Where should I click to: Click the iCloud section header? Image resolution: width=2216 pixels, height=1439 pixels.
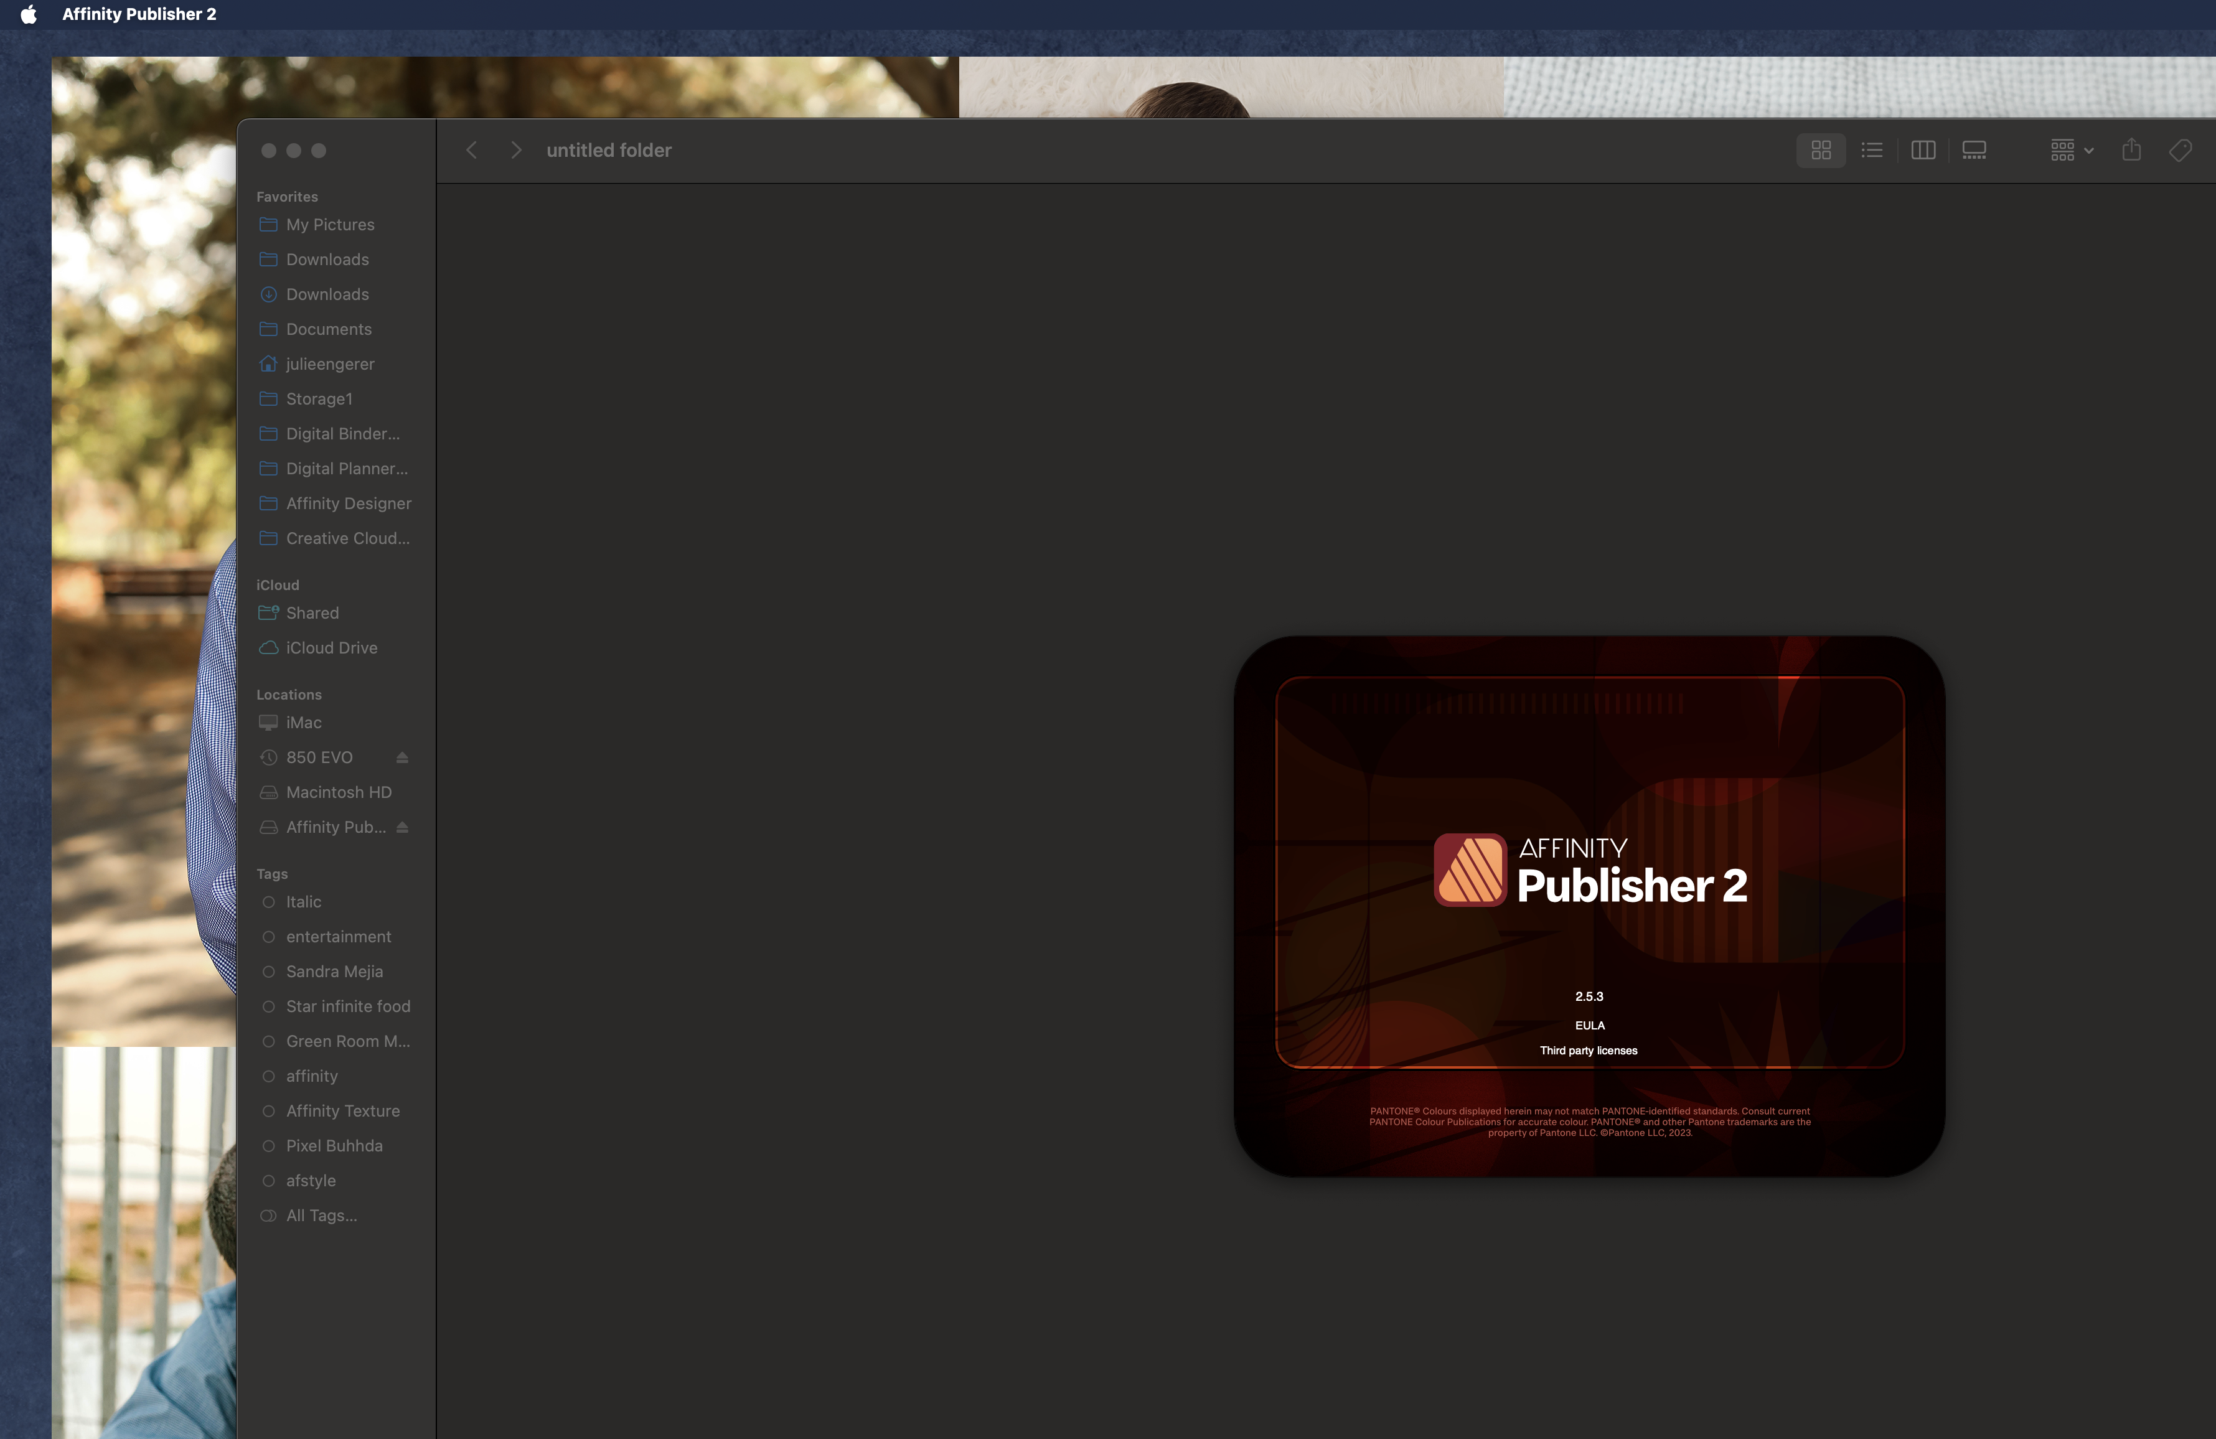pyautogui.click(x=278, y=584)
